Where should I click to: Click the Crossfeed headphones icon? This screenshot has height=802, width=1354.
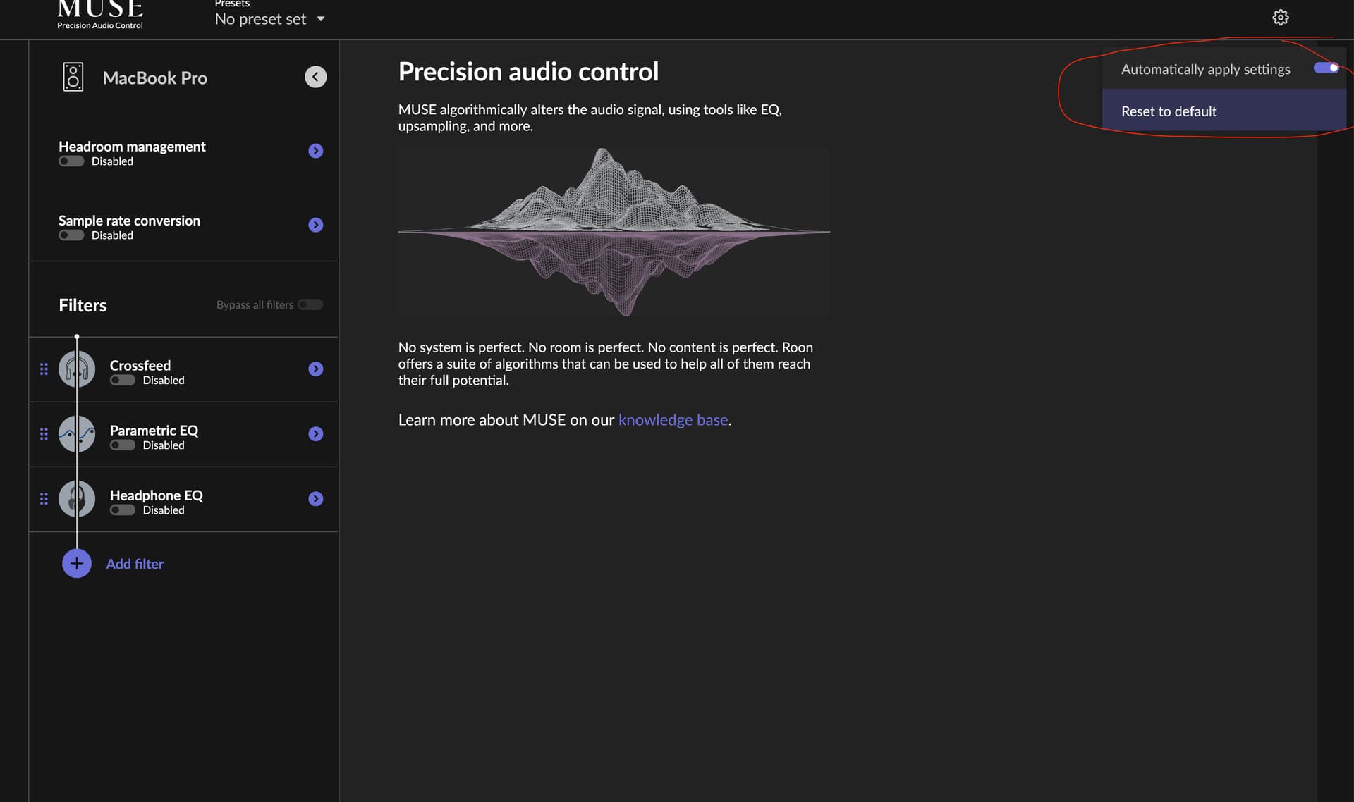(x=77, y=369)
